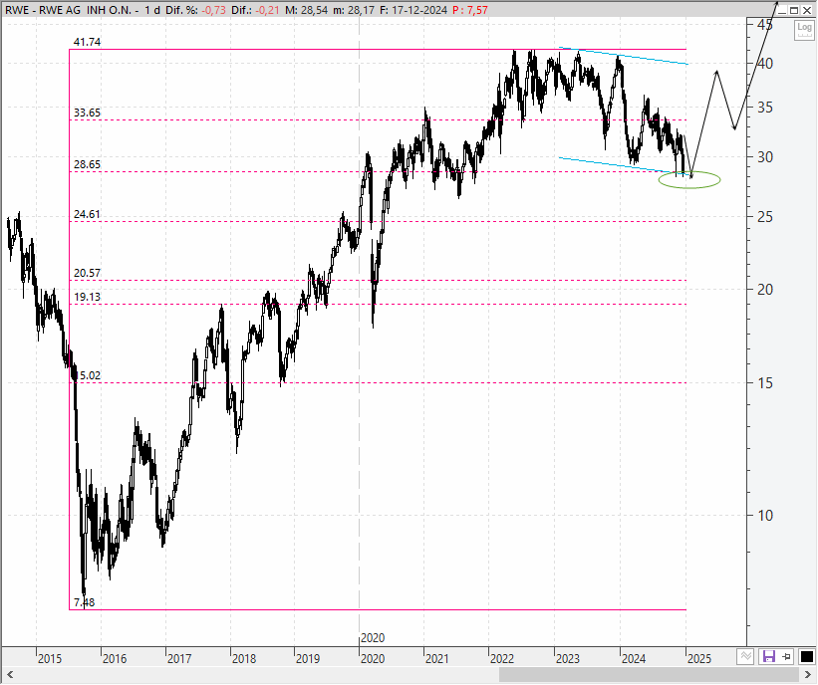Click the 2015 time axis label
The image size is (818, 685).
[x=50, y=659]
